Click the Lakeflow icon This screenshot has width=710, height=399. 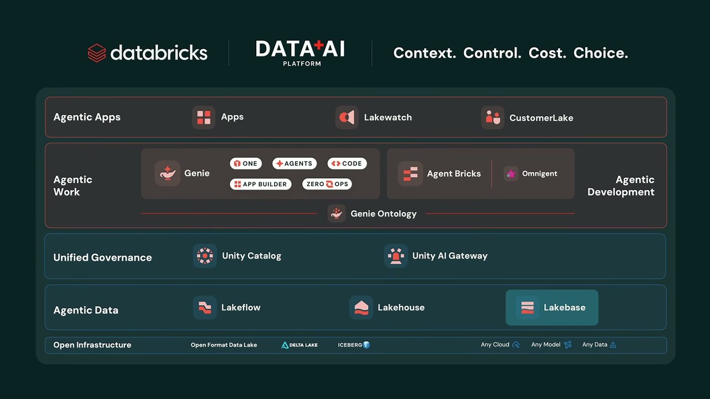(205, 308)
